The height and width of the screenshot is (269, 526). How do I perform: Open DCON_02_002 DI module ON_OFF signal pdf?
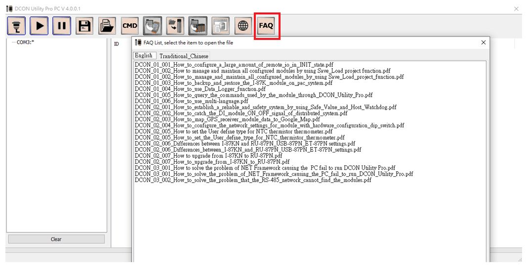coord(241,114)
